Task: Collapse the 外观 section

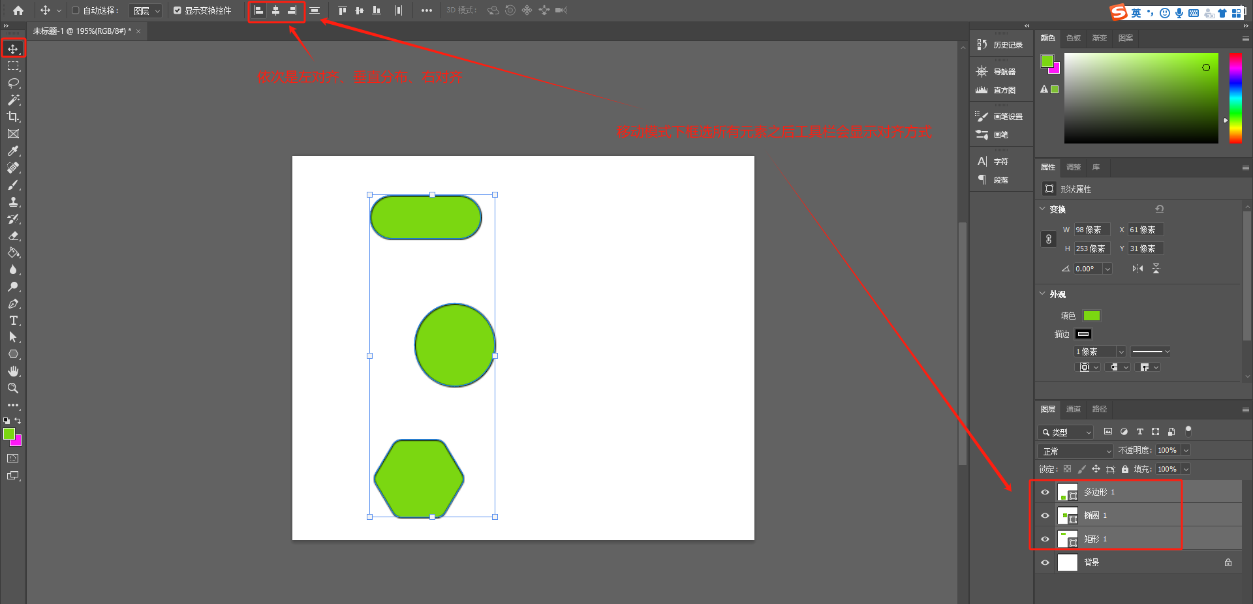Action: click(1042, 294)
